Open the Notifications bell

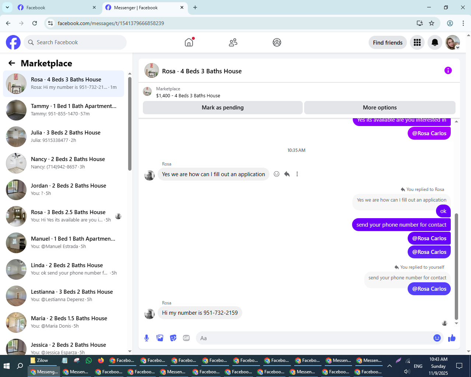[435, 42]
